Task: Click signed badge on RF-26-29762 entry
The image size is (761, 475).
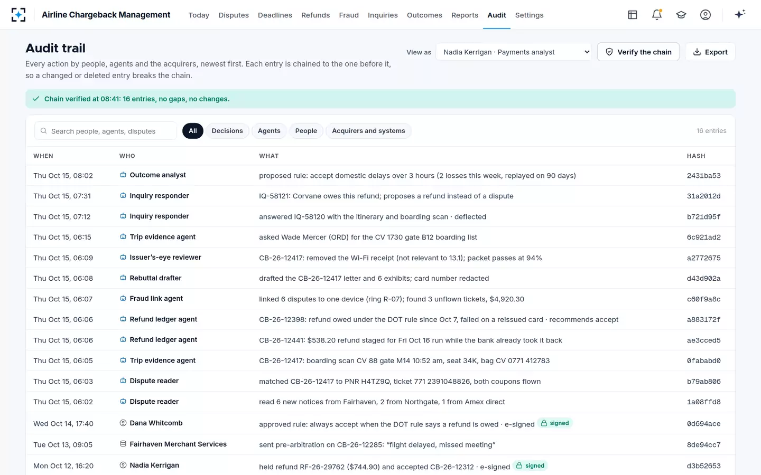Action: pyautogui.click(x=531, y=465)
